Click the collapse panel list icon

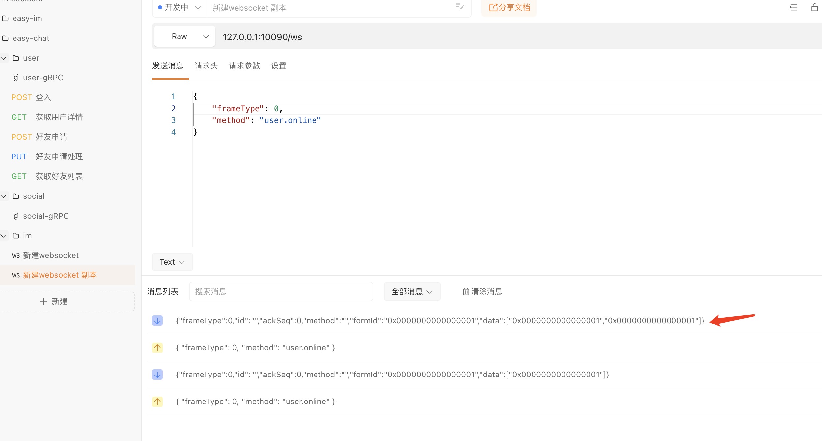[x=793, y=7]
